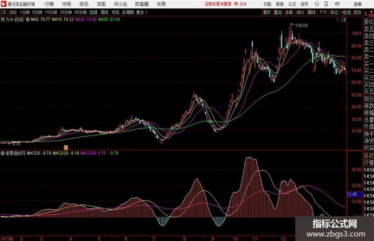Viewport: 374px width, 241px height.
Task: Switch to the 15分钟 period tab
Action: tap(51, 12)
